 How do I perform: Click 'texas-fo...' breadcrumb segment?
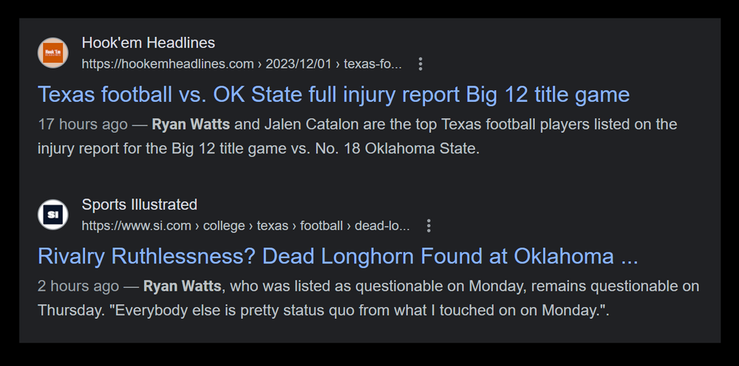(x=373, y=64)
